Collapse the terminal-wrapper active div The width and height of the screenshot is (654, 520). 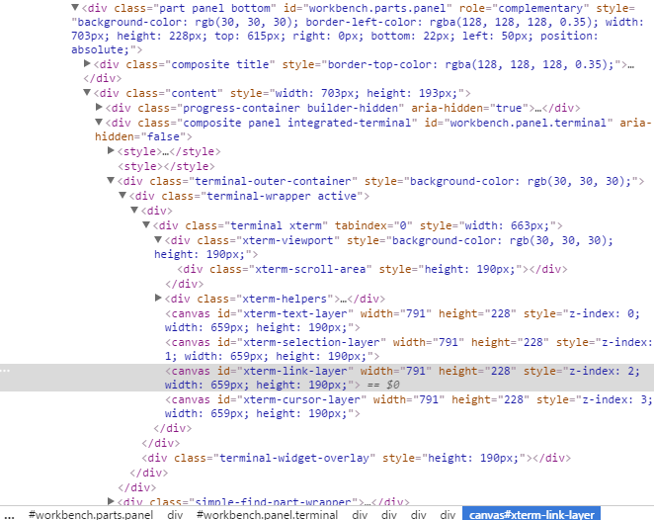[123, 195]
